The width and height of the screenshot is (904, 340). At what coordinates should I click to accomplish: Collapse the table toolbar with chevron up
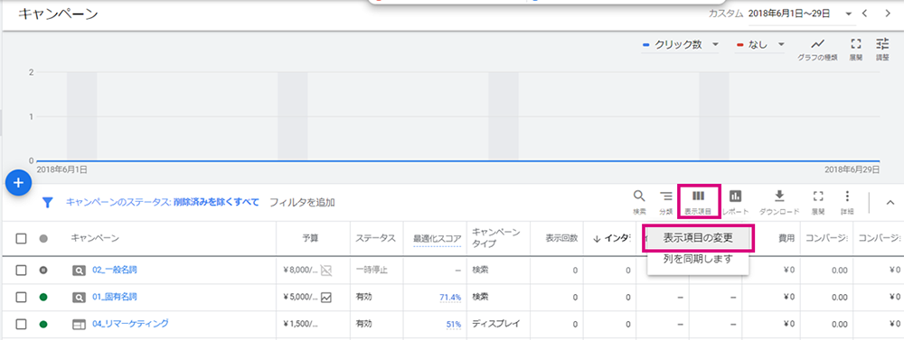tap(890, 203)
